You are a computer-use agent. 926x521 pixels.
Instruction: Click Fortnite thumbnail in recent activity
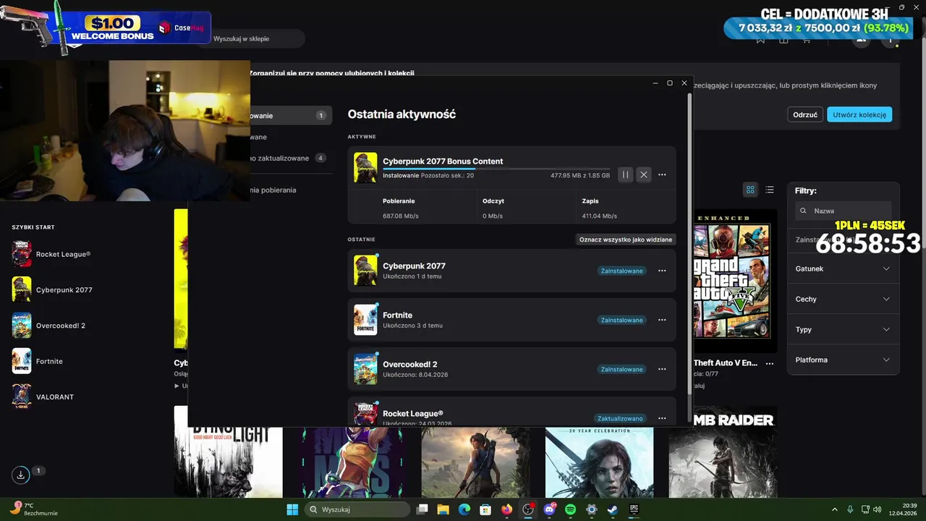(365, 320)
